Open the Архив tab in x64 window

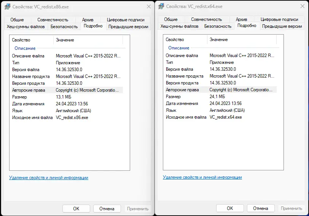[x=241, y=19]
